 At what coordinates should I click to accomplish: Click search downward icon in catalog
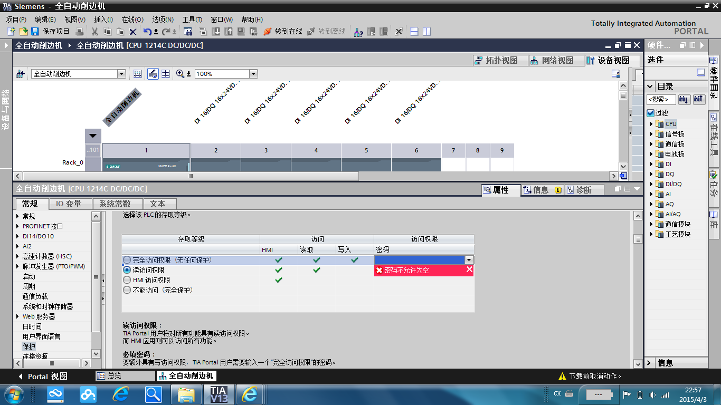coord(684,99)
